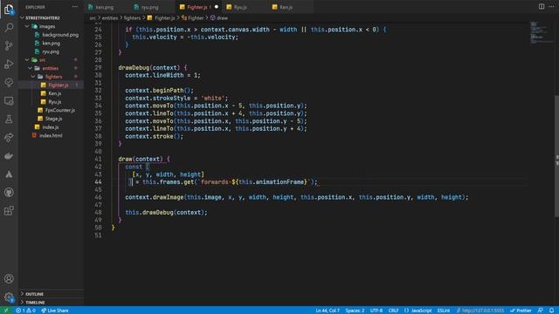The width and height of the screenshot is (559, 314).
Task: Click Explorer more actions ellipsis
Action: pyautogui.click(x=75, y=7)
